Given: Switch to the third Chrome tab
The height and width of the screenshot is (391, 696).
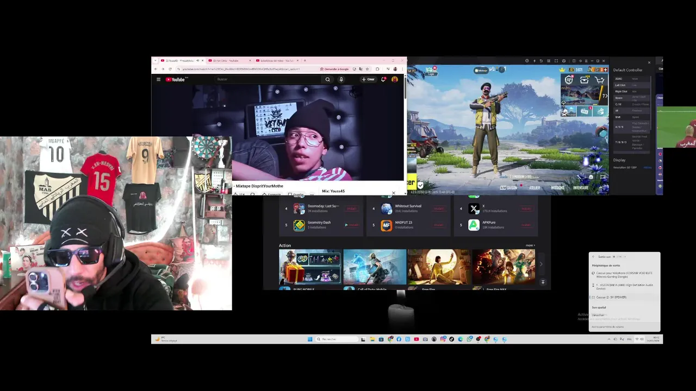Looking at the screenshot, I should tap(276, 61).
